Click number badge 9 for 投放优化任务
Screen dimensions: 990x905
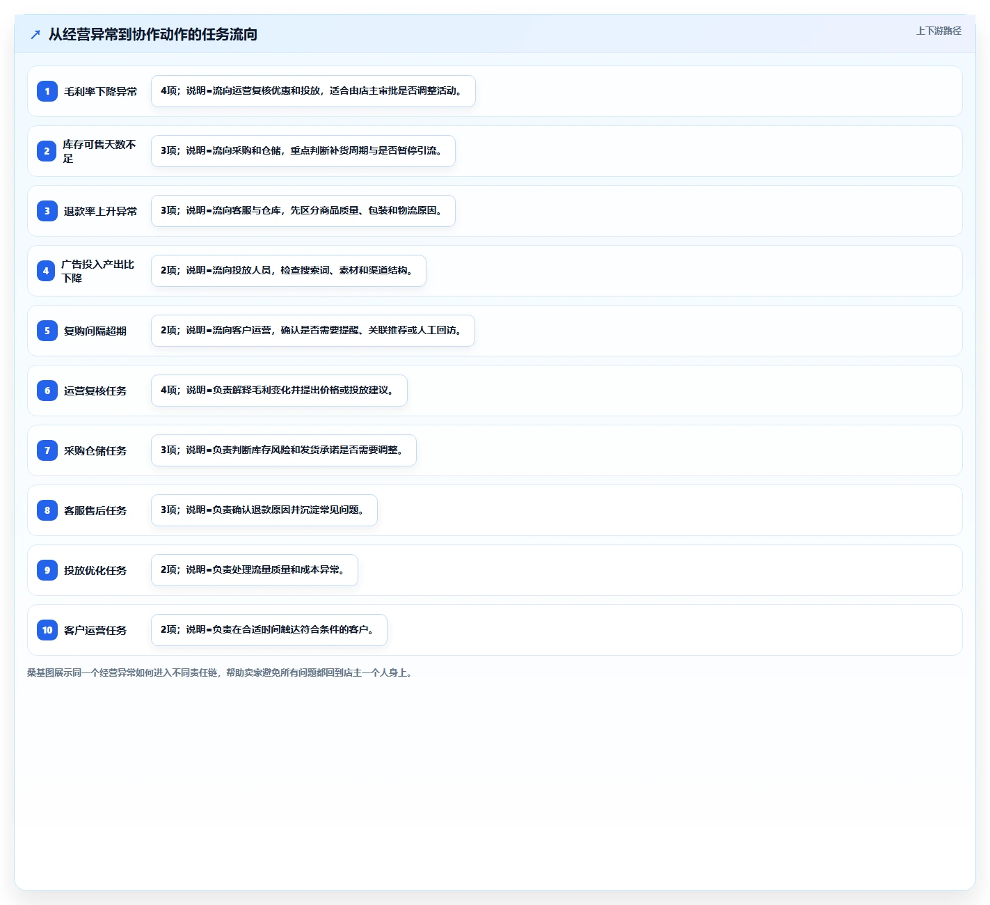coord(47,570)
